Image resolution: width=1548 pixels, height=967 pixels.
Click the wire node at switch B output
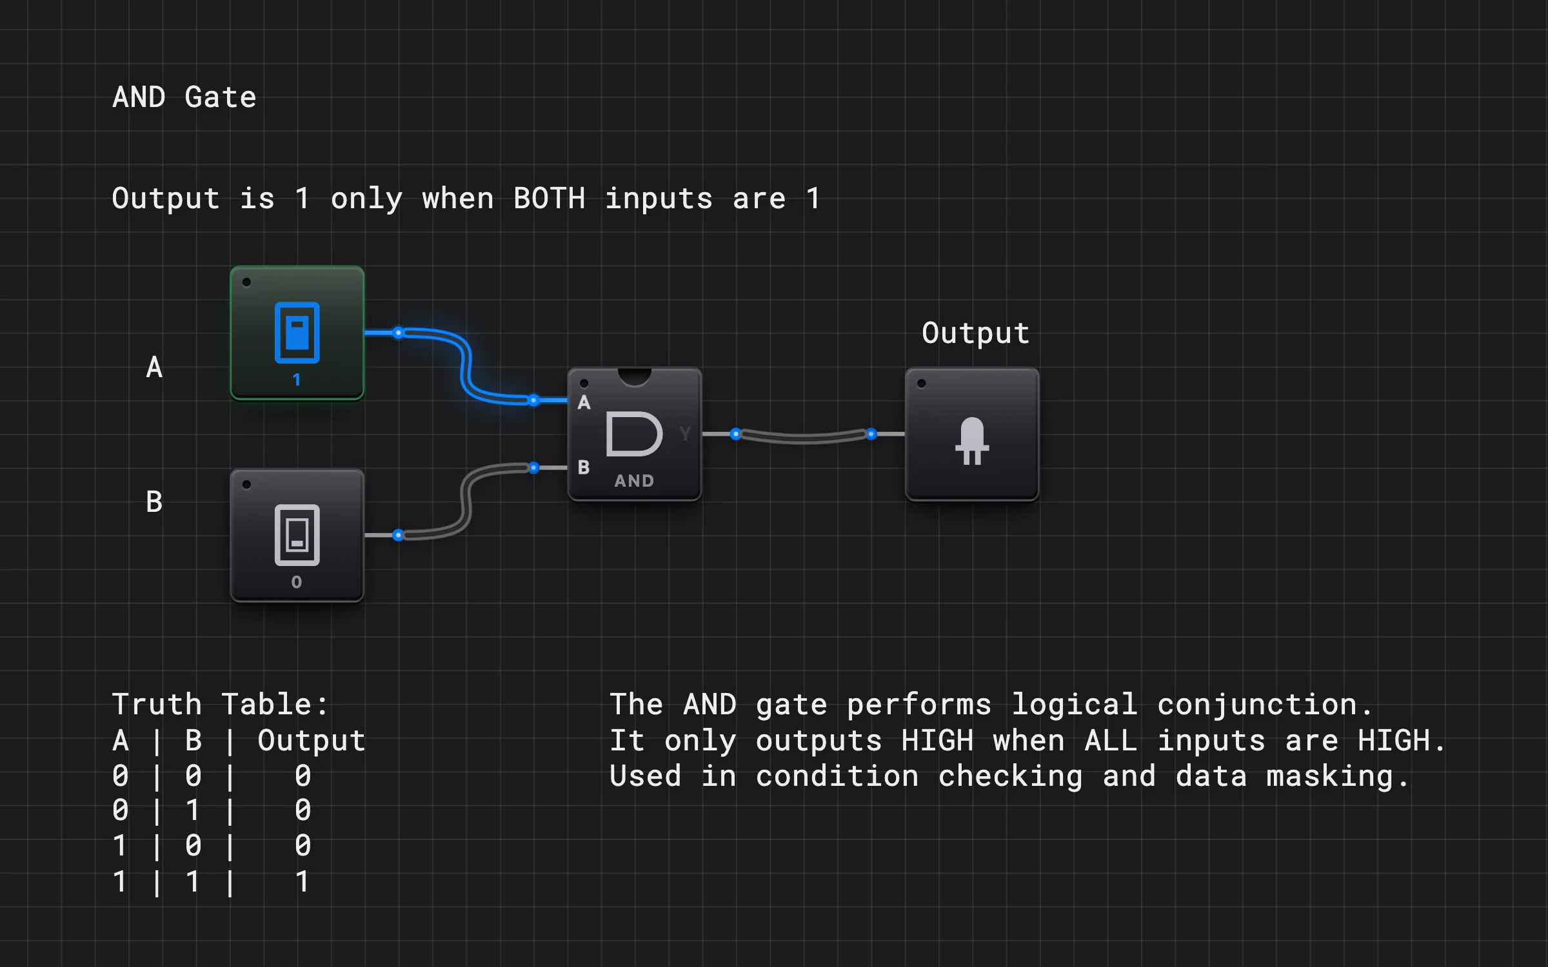pyautogui.click(x=399, y=535)
